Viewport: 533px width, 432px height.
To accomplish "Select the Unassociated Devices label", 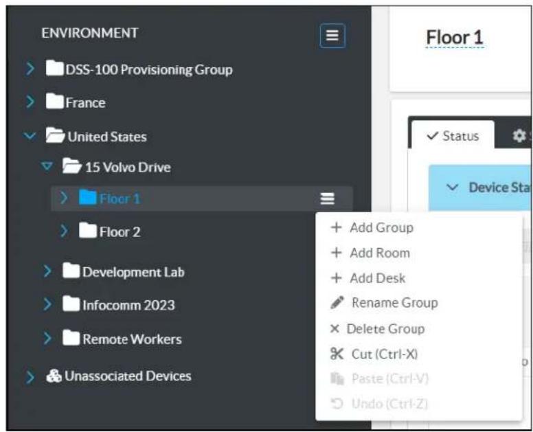I will pyautogui.click(x=128, y=376).
